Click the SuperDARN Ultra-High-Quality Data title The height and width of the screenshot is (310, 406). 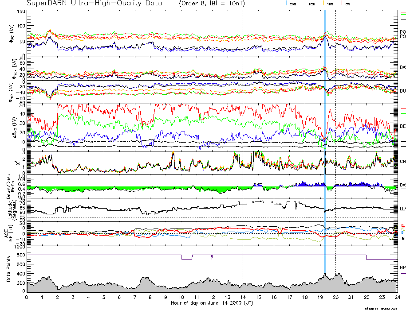pos(94,4)
